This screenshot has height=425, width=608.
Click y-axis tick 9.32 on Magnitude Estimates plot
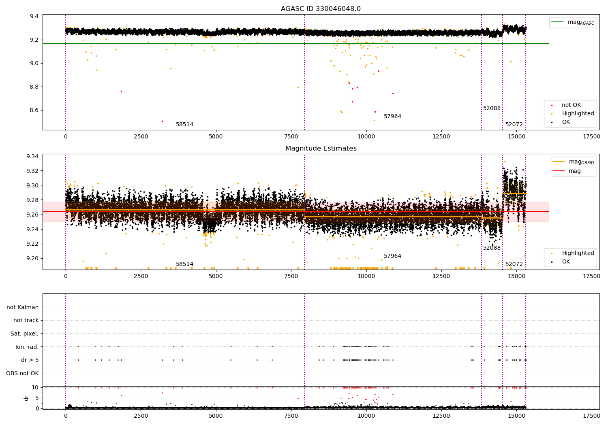pyautogui.click(x=32, y=171)
